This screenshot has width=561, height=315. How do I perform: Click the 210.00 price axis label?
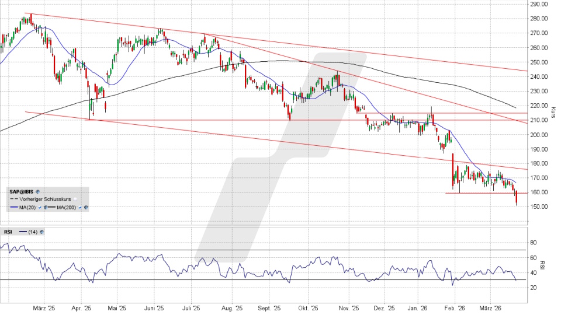pos(539,120)
